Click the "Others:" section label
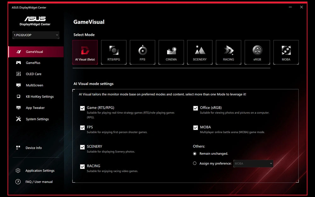 click(x=199, y=146)
